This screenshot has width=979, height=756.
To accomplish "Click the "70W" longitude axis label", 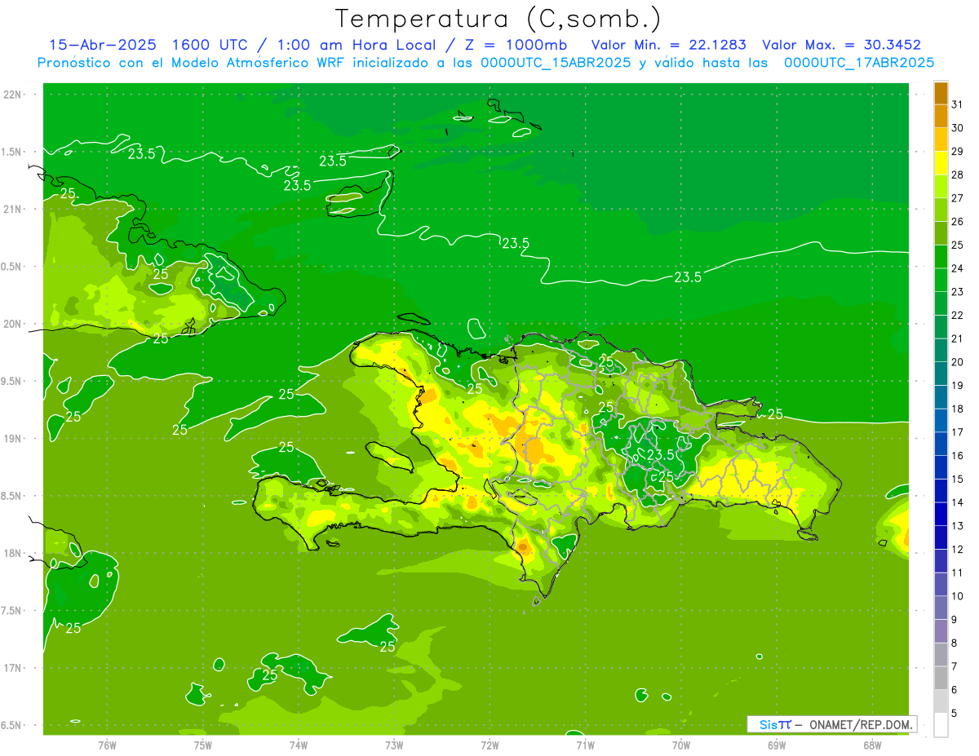I will click(680, 745).
